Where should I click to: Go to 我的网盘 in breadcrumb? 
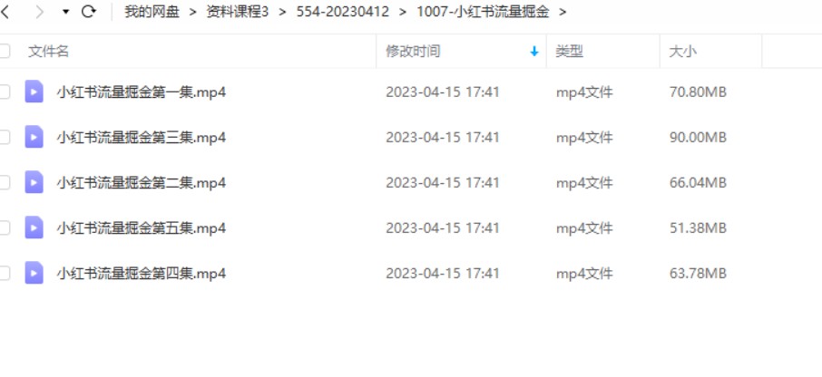(152, 12)
